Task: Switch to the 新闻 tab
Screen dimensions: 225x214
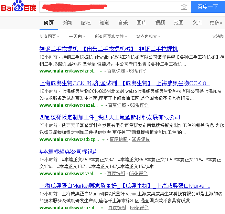Action: tap(67, 23)
